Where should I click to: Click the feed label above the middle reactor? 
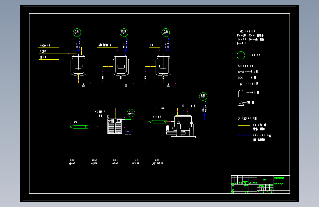click(104, 45)
